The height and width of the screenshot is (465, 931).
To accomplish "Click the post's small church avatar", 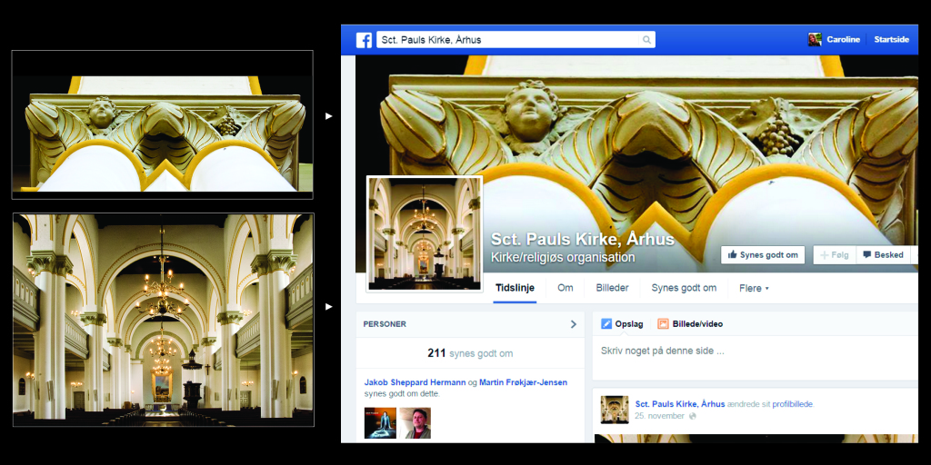I will pos(615,410).
